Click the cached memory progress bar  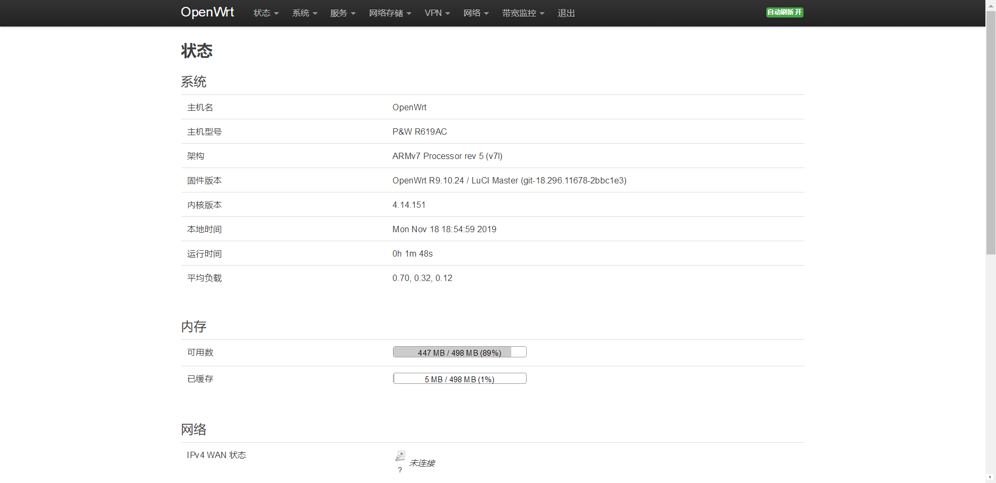click(x=459, y=379)
